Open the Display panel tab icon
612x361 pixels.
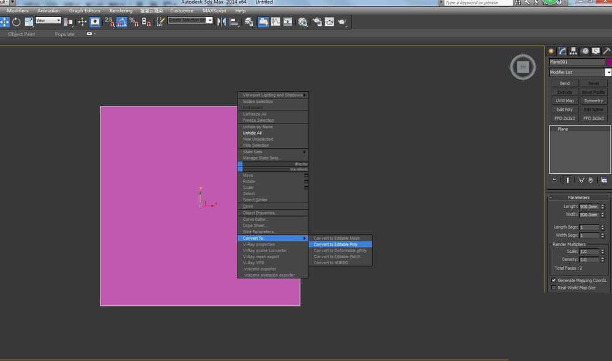point(596,51)
